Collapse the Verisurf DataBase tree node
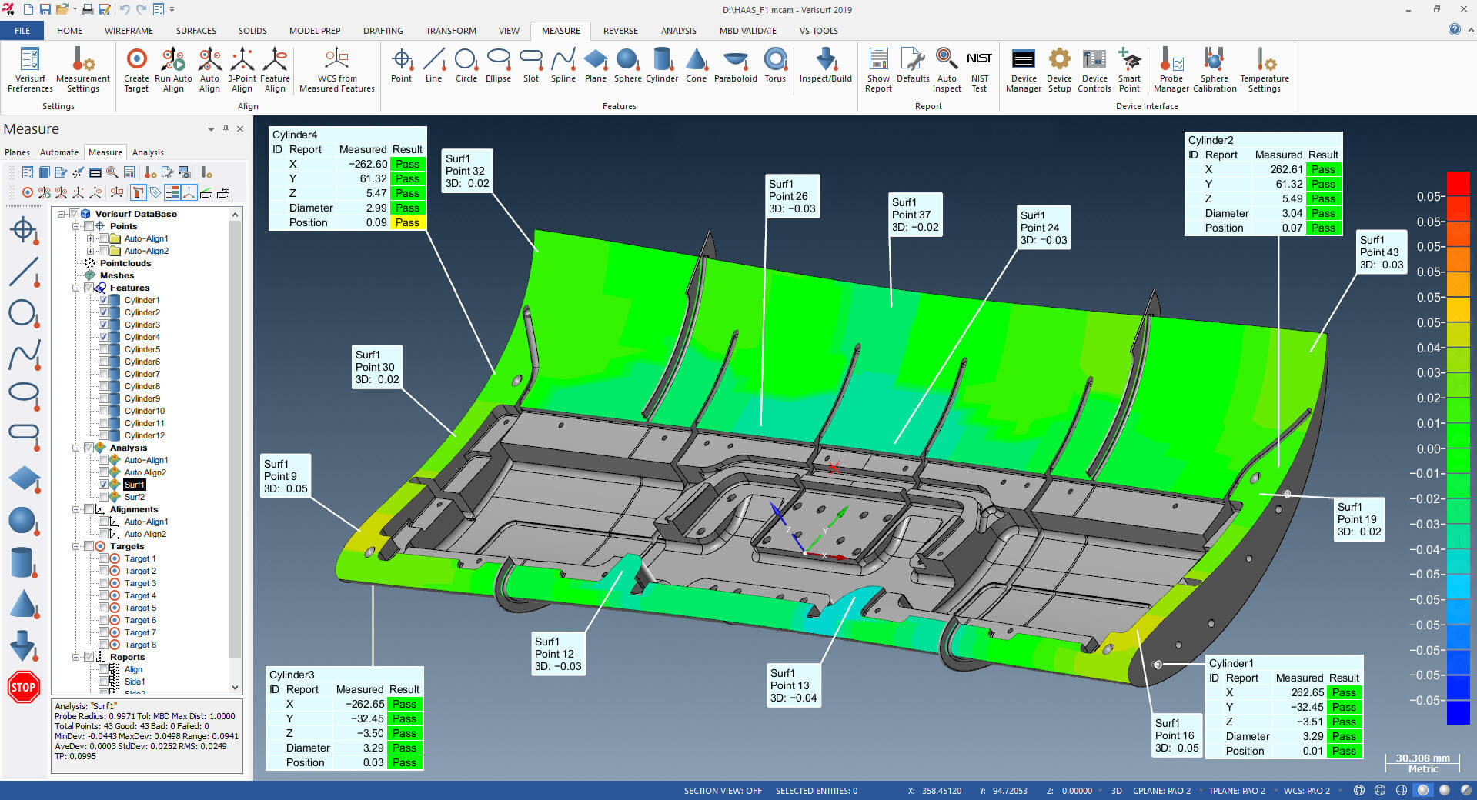1477x800 pixels. tap(62, 214)
